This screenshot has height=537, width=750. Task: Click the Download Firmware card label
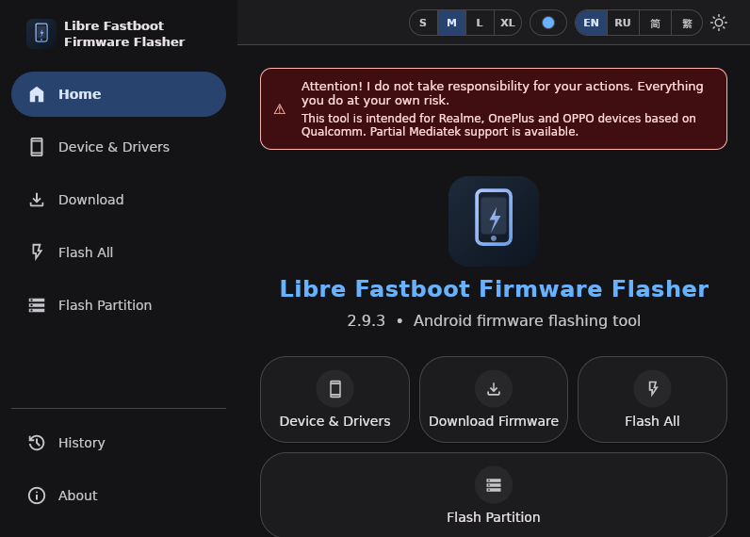(494, 421)
